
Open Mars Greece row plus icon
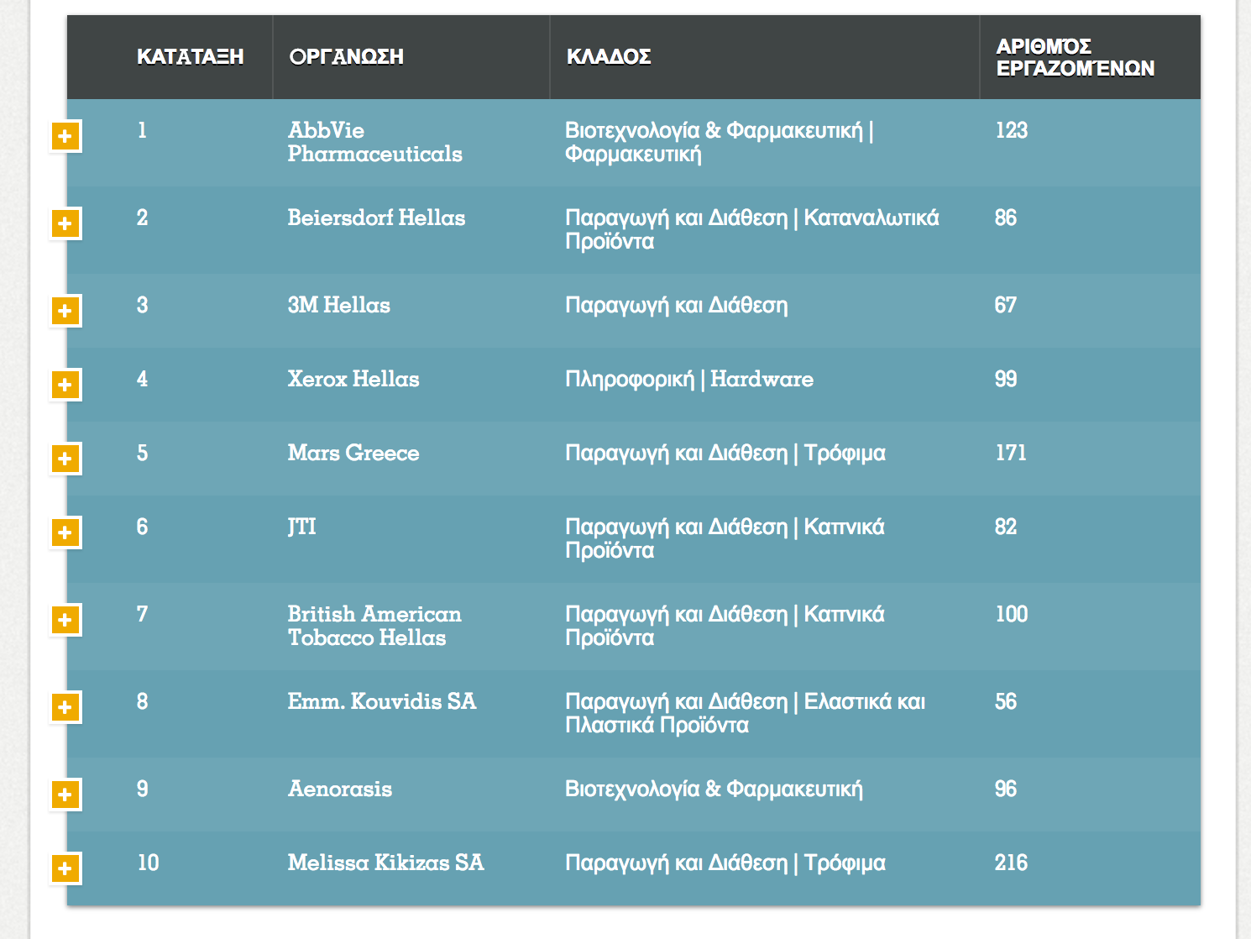(x=65, y=459)
